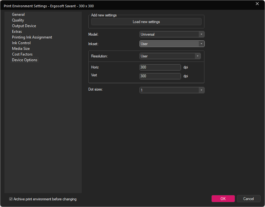Click the Inkset label text
265x207 pixels.
[x=93, y=44]
